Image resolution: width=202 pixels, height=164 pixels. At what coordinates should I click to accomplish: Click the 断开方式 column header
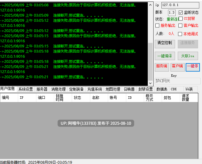pos(153,98)
